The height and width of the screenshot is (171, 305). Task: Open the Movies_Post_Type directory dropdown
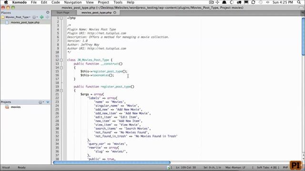pyautogui.click(x=18, y=17)
